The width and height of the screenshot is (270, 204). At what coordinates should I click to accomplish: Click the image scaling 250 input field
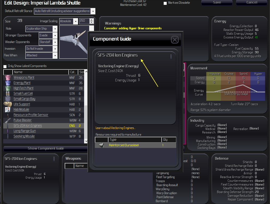click(x=84, y=21)
